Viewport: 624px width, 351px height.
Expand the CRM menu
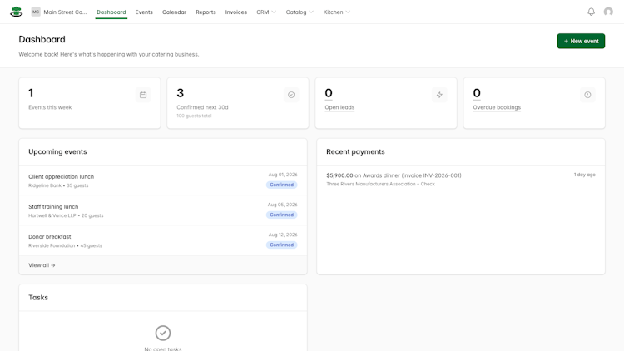[266, 12]
